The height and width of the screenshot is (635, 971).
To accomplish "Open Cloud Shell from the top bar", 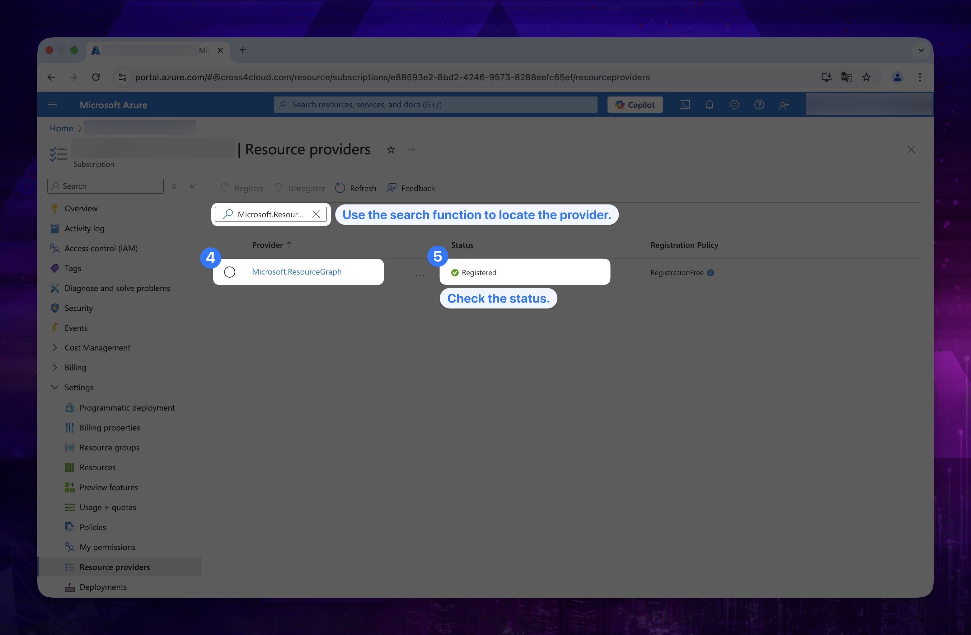I will [x=685, y=105].
